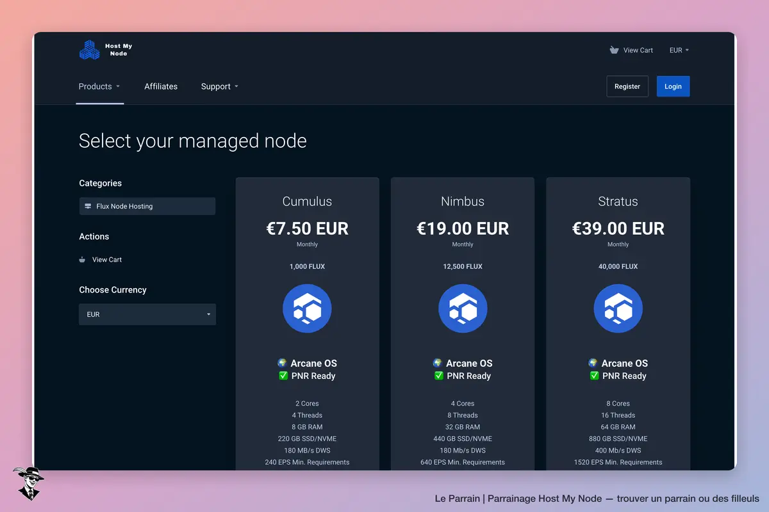Image resolution: width=769 pixels, height=512 pixels.
Task: Click 1520 EPS Min. Requirements text
Action: [618, 462]
